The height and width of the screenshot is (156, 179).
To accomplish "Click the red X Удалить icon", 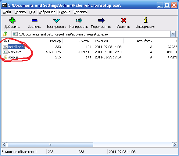I will coord(124,20).
